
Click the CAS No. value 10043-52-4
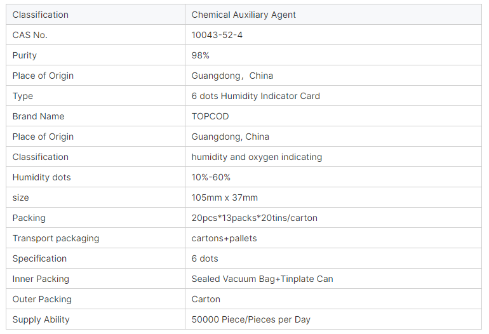(x=217, y=35)
